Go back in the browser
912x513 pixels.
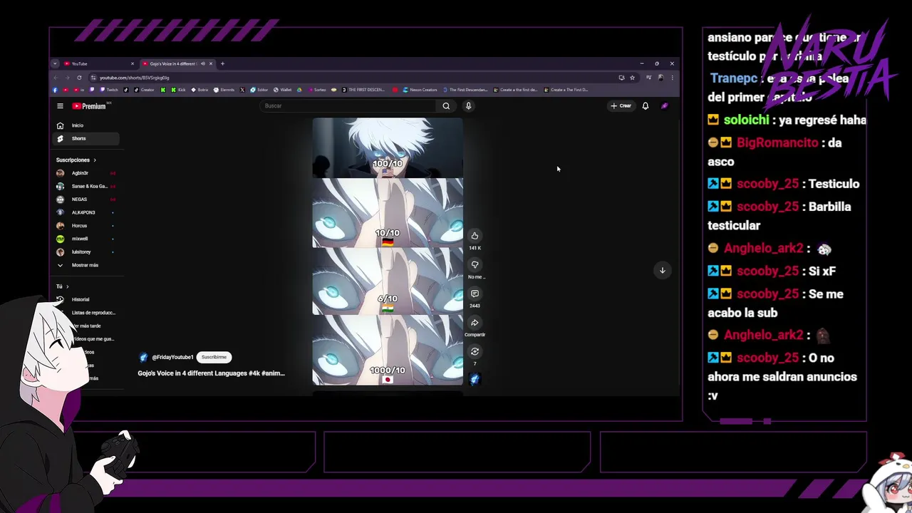point(56,77)
